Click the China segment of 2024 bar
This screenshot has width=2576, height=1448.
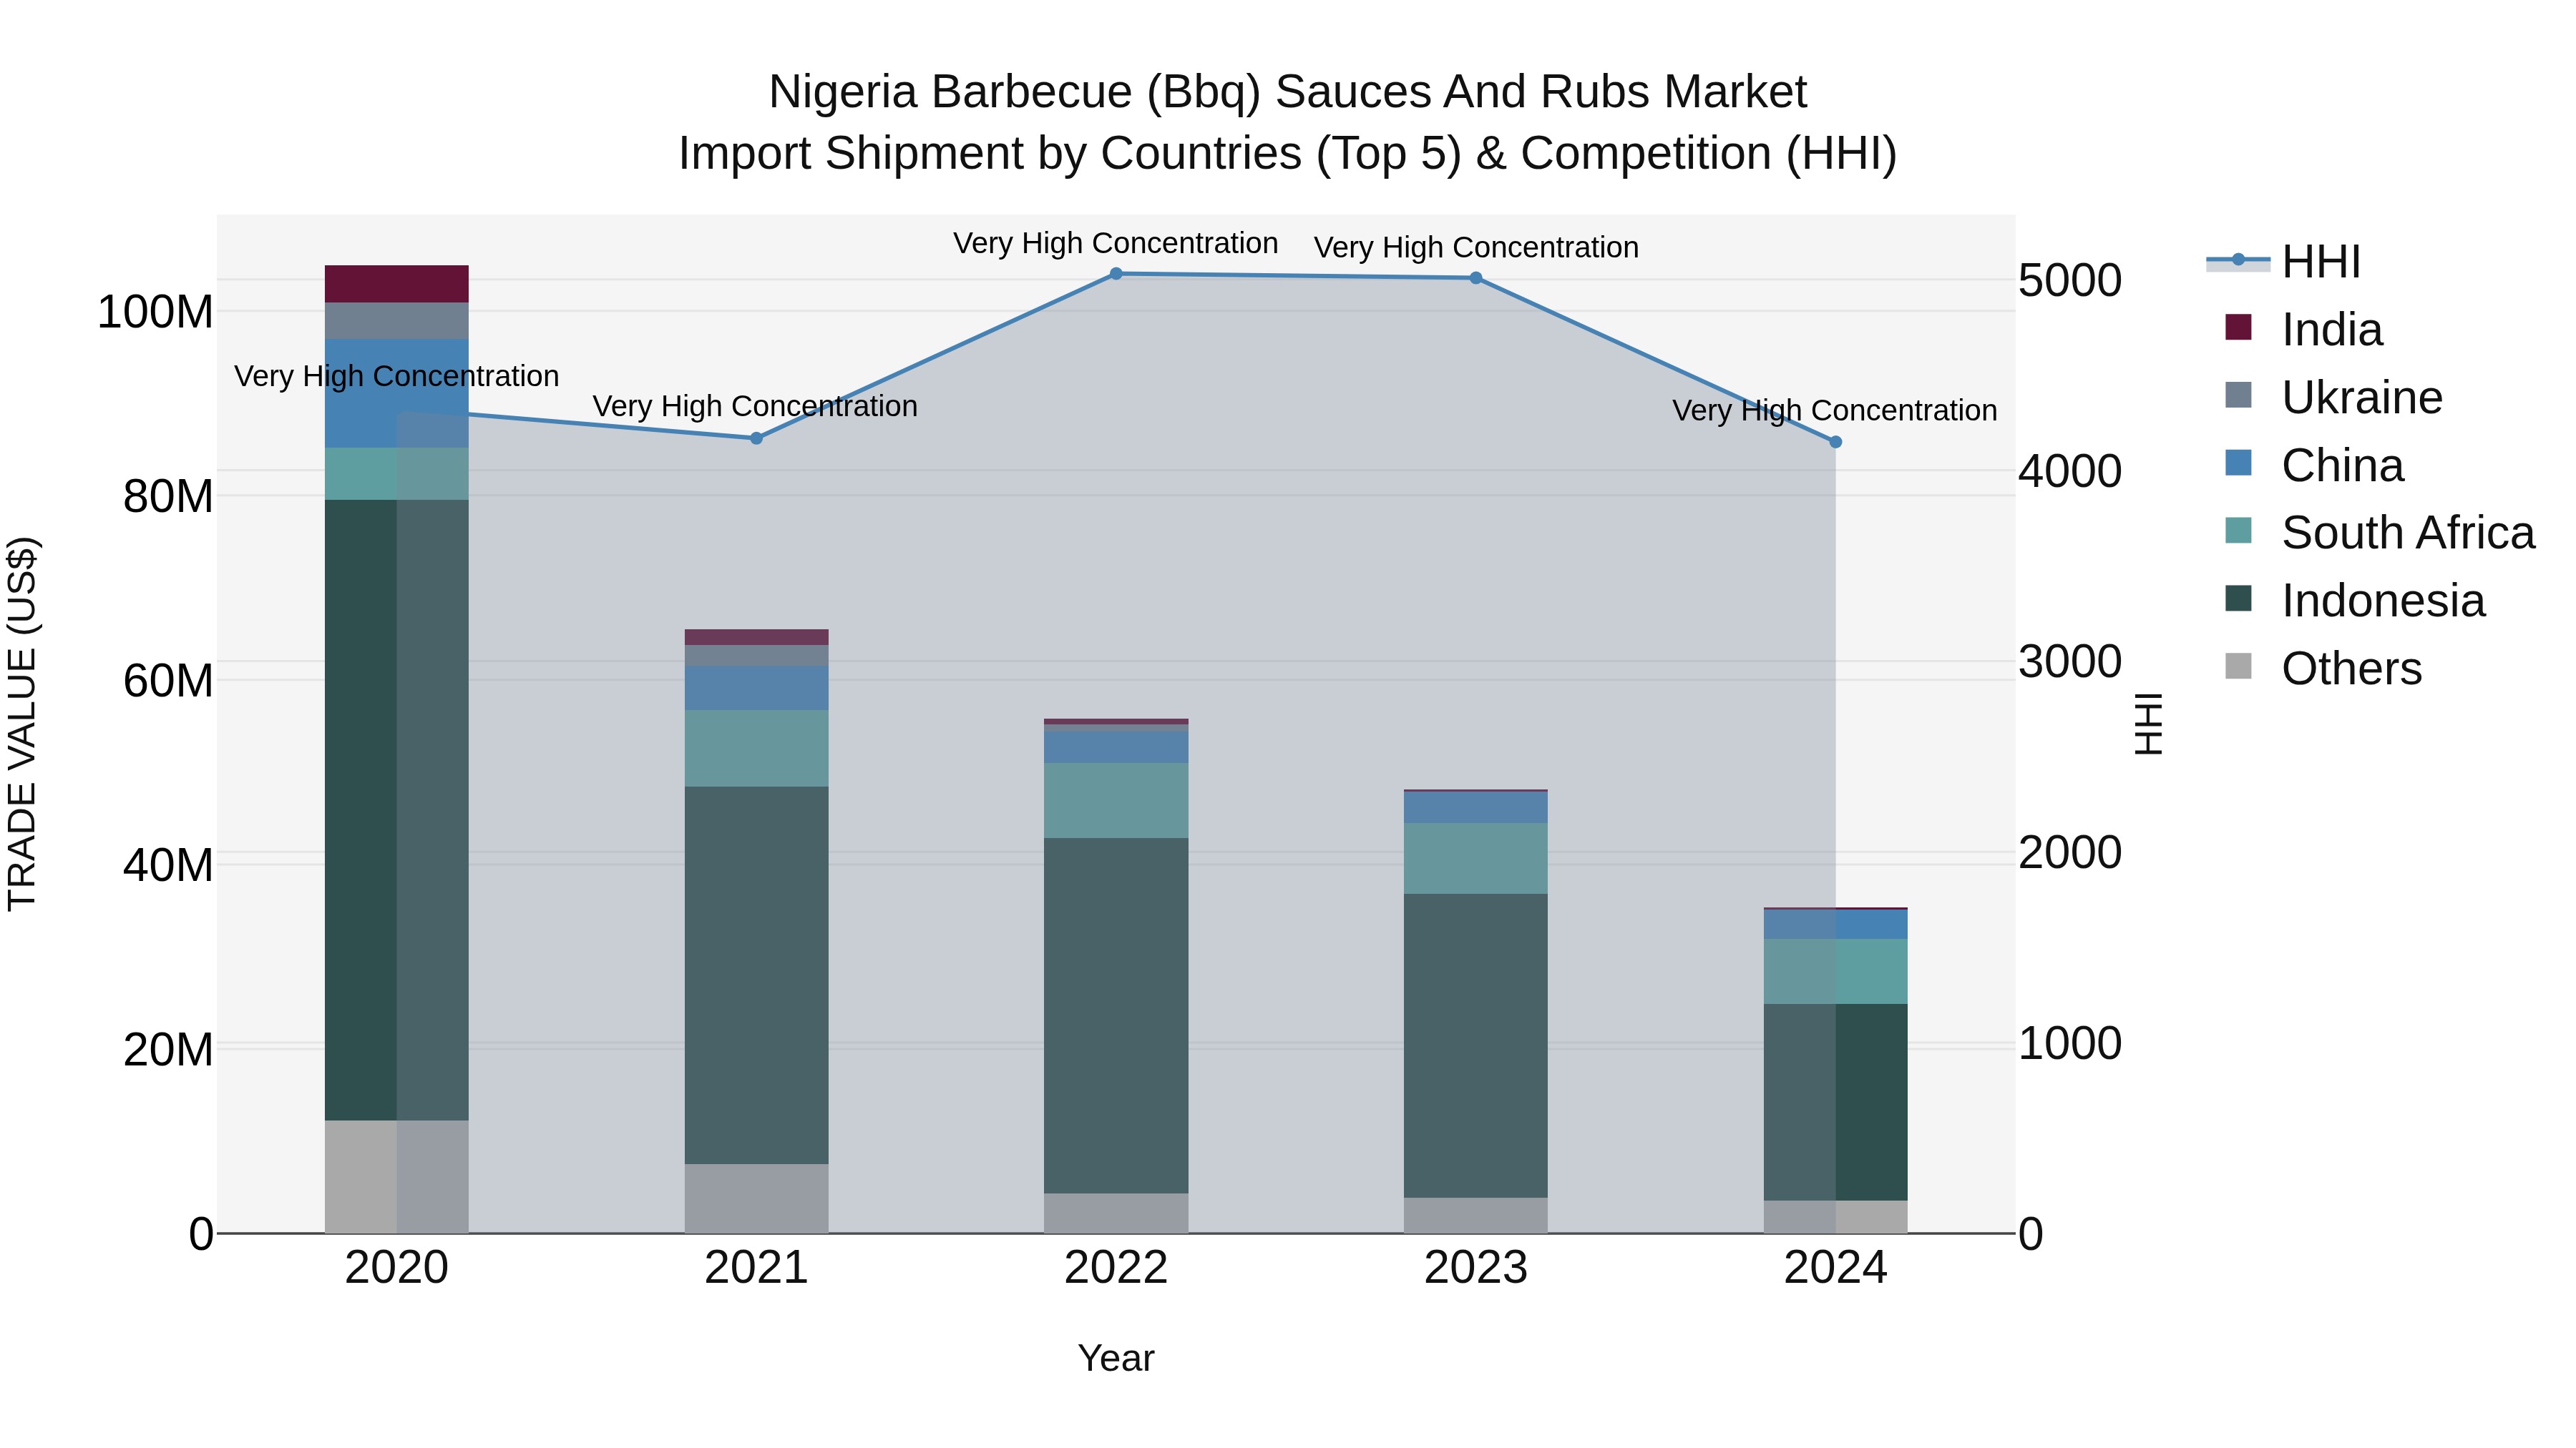1835,925
